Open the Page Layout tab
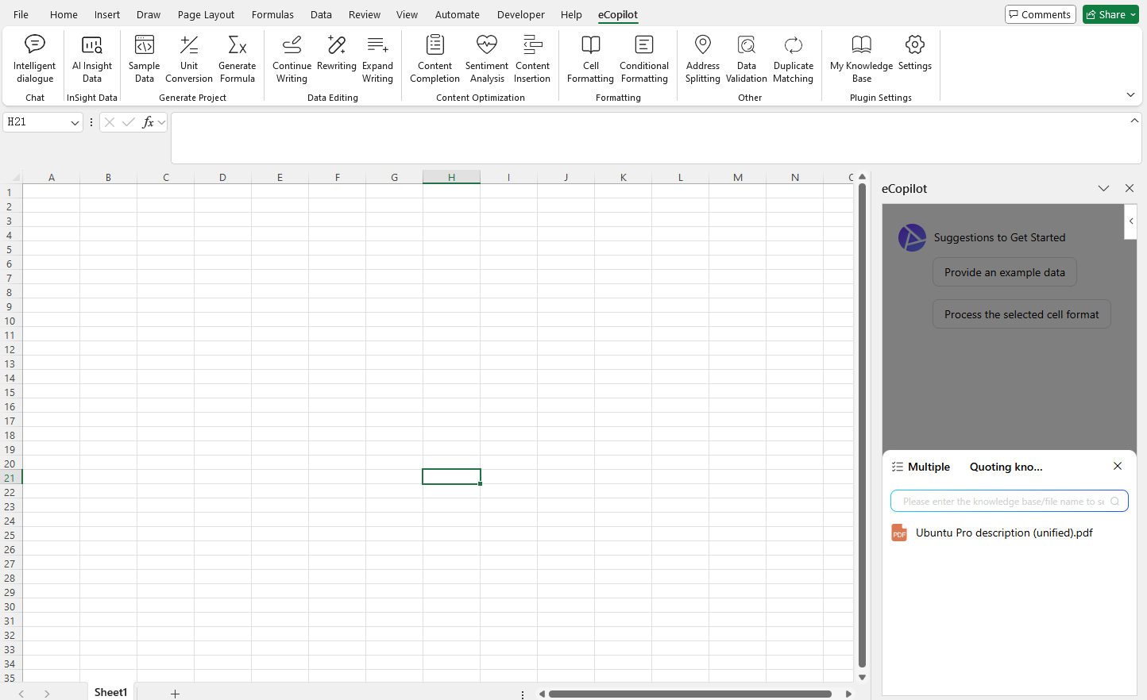Viewport: 1147px width, 700px height. coord(206,14)
